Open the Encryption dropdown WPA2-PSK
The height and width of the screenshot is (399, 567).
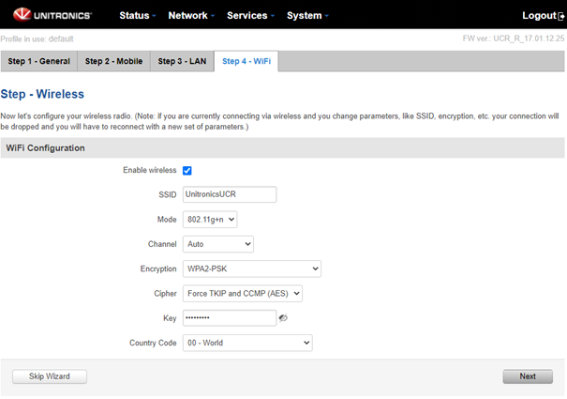coord(252,269)
